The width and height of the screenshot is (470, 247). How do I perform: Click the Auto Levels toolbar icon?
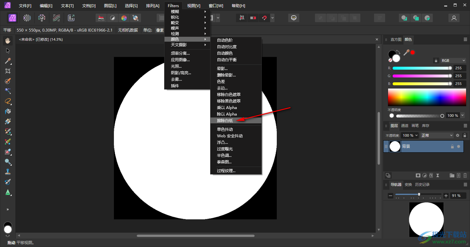point(102,18)
